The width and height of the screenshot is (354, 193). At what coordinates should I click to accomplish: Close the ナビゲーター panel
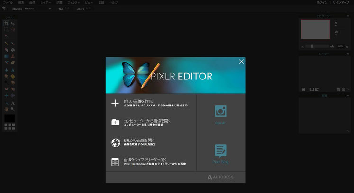[348, 16]
